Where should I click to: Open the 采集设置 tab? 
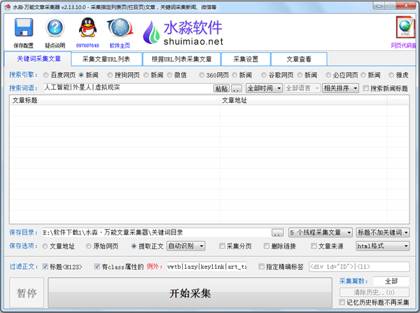pos(246,60)
